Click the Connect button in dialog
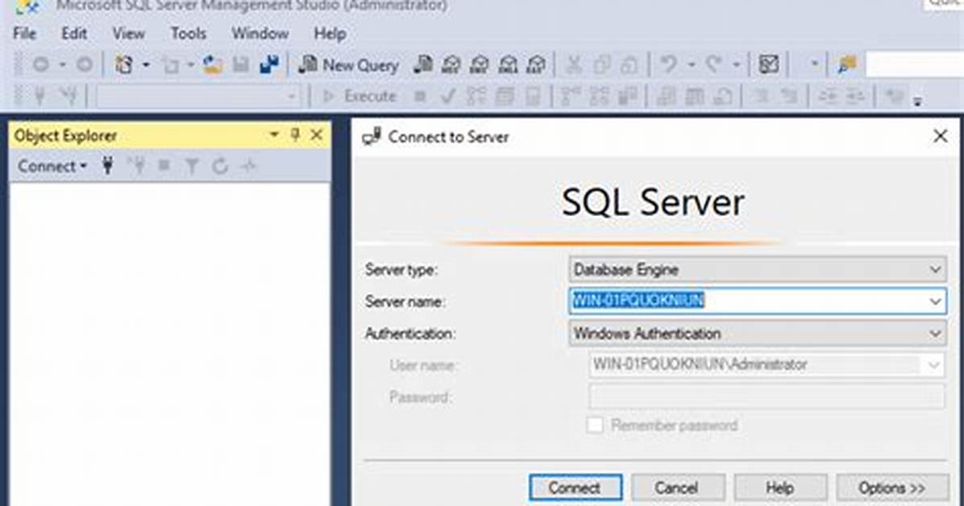964x506 pixels. (575, 487)
